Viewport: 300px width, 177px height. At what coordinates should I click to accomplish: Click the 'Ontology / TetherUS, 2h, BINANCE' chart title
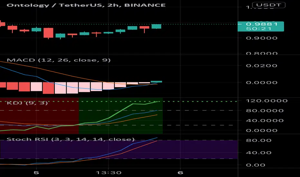pyautogui.click(x=86, y=5)
